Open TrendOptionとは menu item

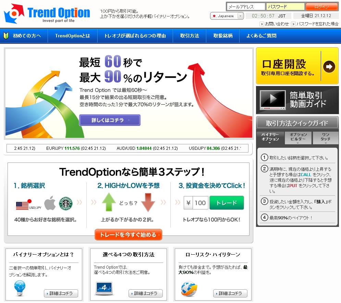coord(72,36)
